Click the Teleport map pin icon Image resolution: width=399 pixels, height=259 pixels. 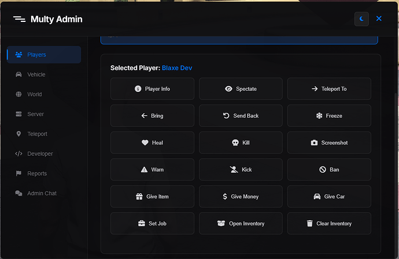pos(19,134)
